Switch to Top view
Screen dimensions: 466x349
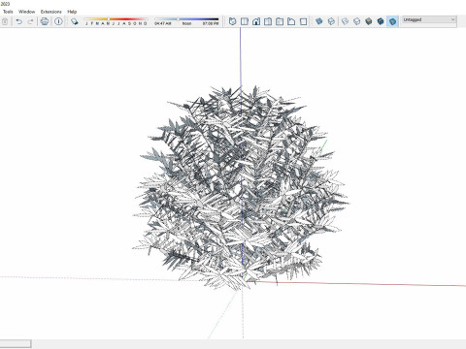click(x=245, y=21)
